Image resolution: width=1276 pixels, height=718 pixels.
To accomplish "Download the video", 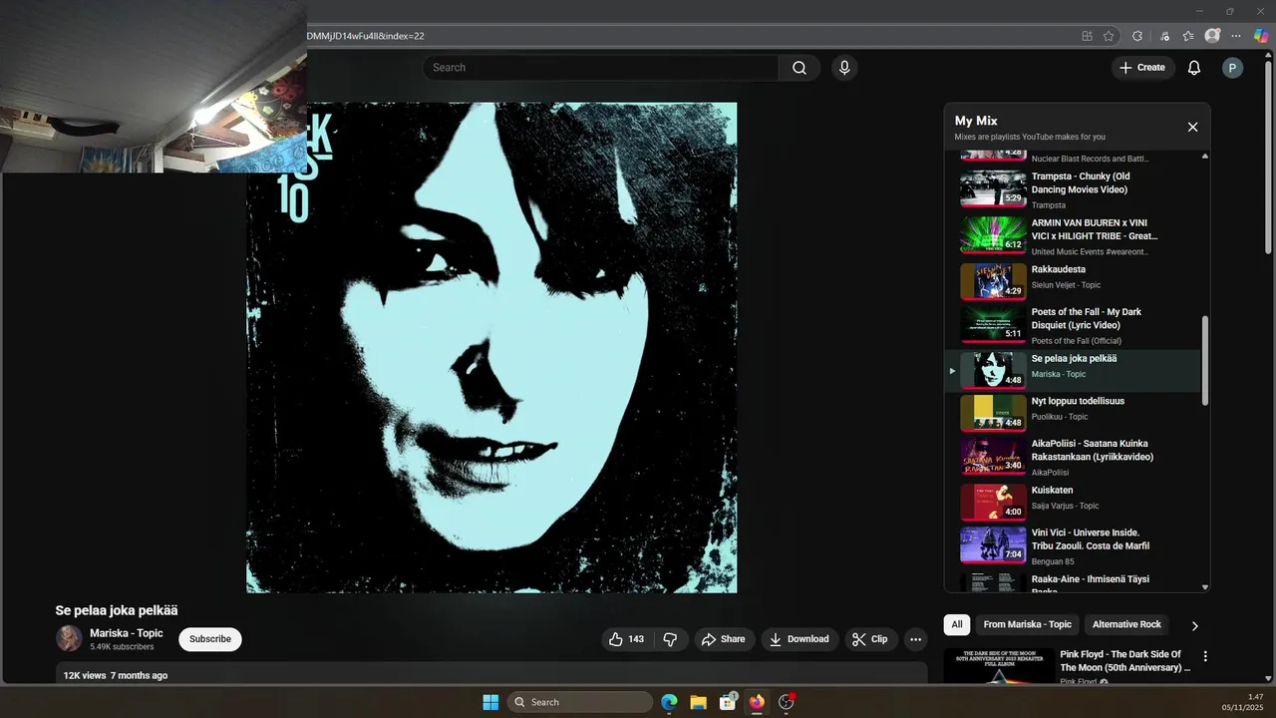I will 799,639.
